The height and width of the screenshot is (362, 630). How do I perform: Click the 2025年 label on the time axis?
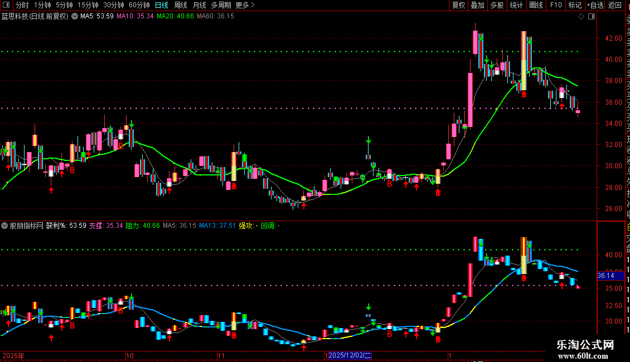pos(13,355)
